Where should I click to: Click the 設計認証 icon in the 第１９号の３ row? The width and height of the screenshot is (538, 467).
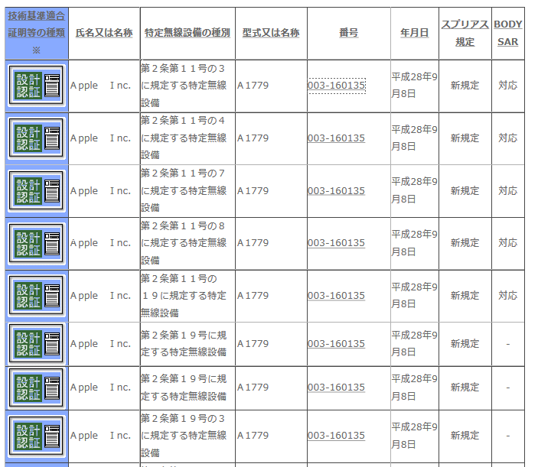coord(36,436)
